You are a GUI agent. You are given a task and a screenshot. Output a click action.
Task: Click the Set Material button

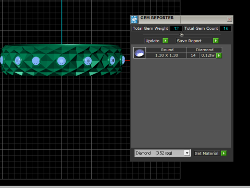[x=207, y=154]
